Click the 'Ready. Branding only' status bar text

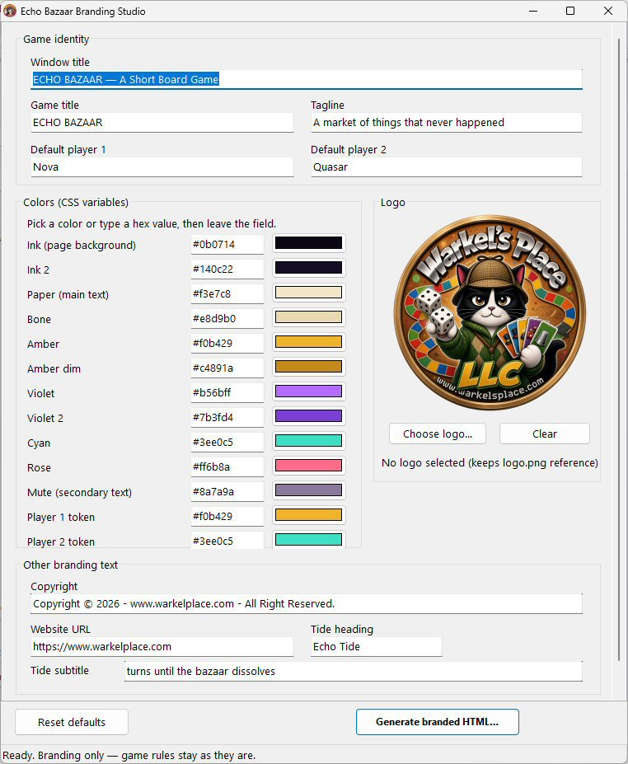(x=129, y=755)
